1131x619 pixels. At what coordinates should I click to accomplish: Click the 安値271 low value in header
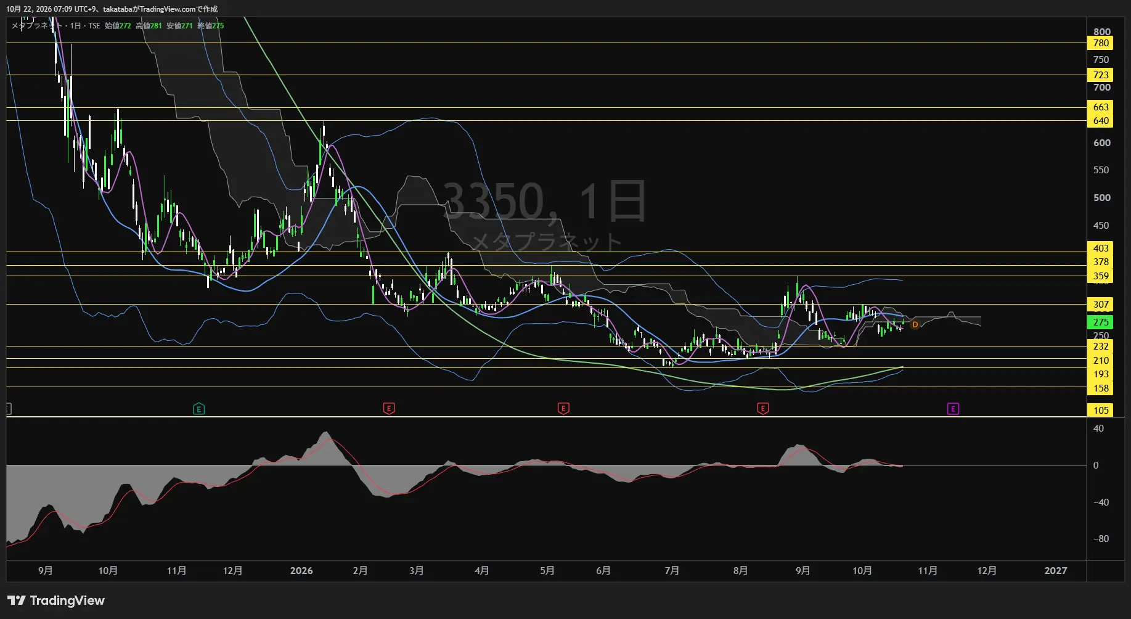pos(179,26)
